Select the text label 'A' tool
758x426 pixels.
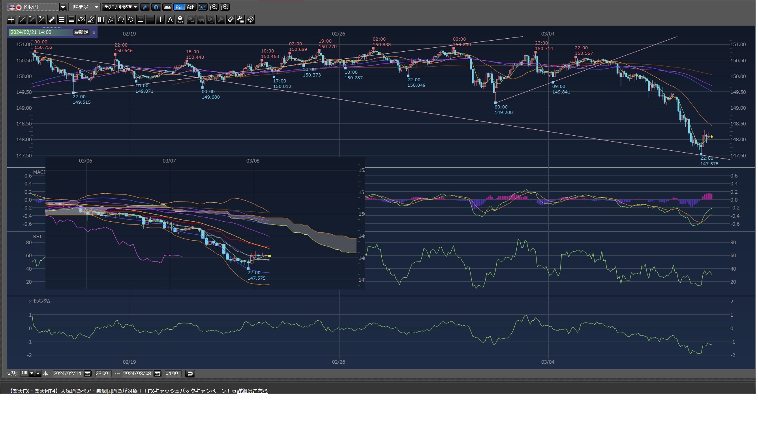coord(170,19)
